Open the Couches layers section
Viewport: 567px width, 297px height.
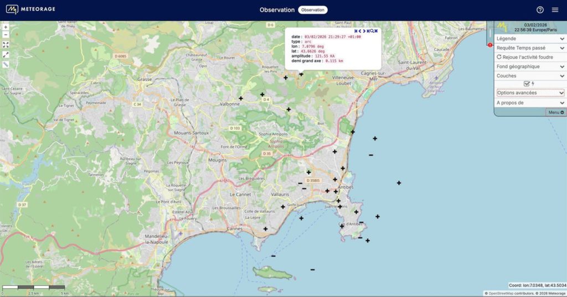point(530,76)
